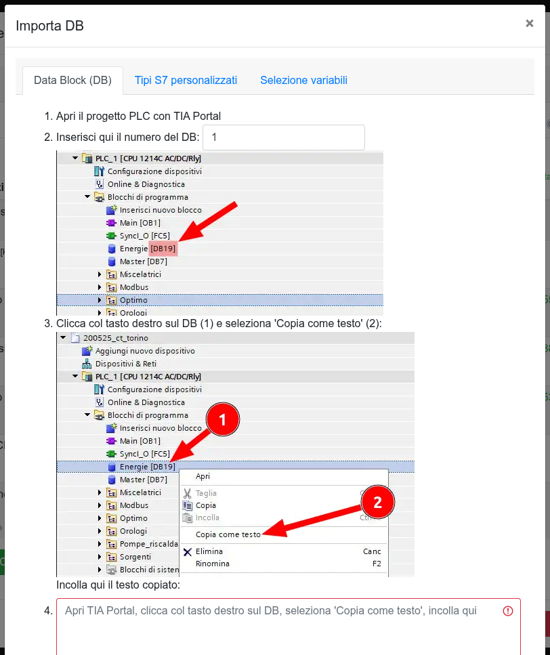Image resolution: width=550 pixels, height=655 pixels.
Task: Collapse the PLC_1 CPU tree node
Action: (x=75, y=157)
